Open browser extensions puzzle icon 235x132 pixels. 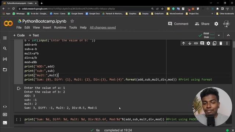tap(217, 9)
